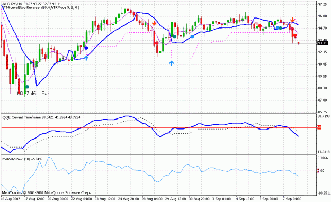
Task: Click the 90.85 price axis value
Action: click(323, 65)
